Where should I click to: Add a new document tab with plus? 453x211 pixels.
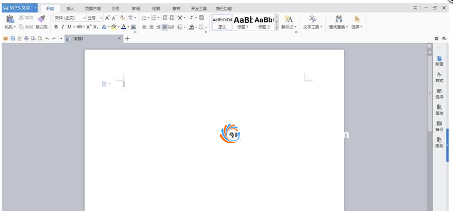(x=127, y=39)
